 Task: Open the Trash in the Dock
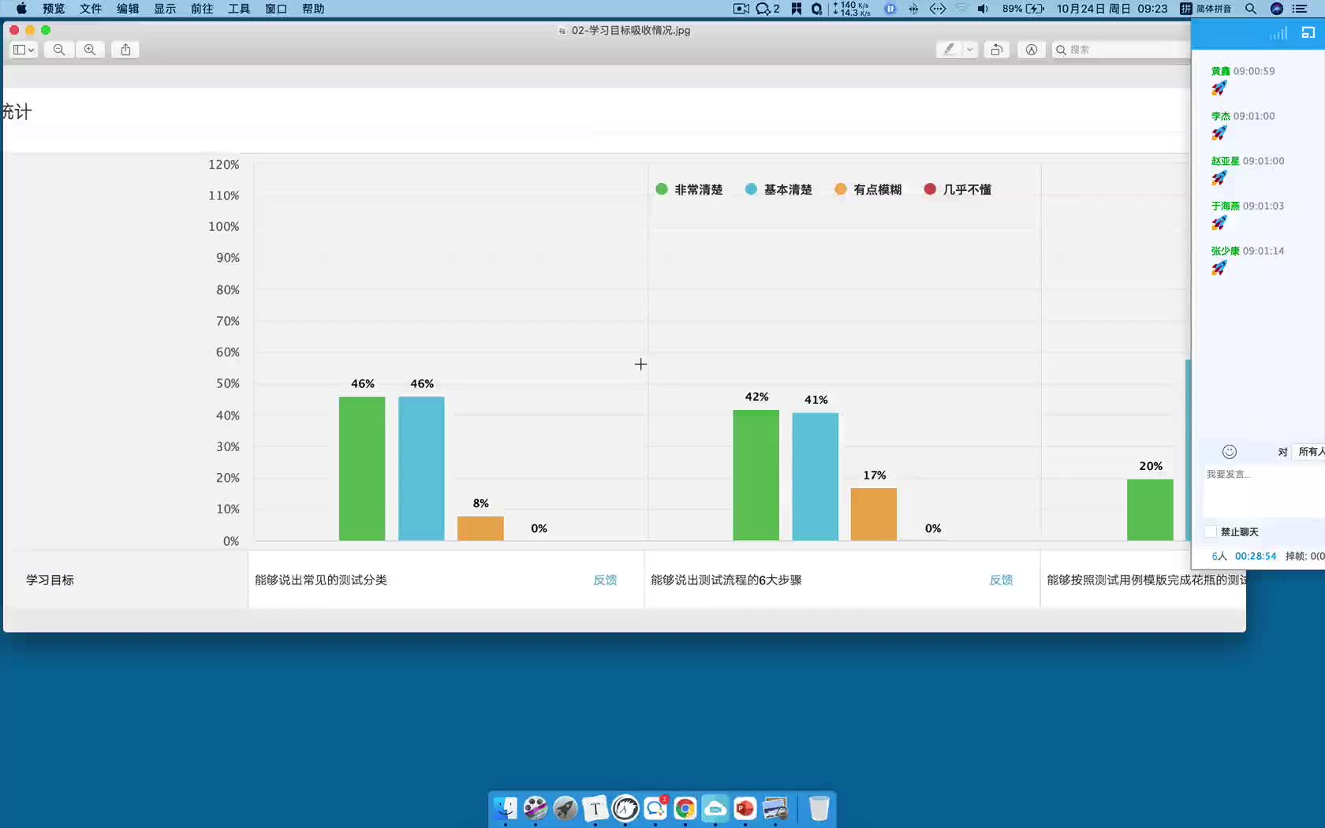(x=819, y=808)
